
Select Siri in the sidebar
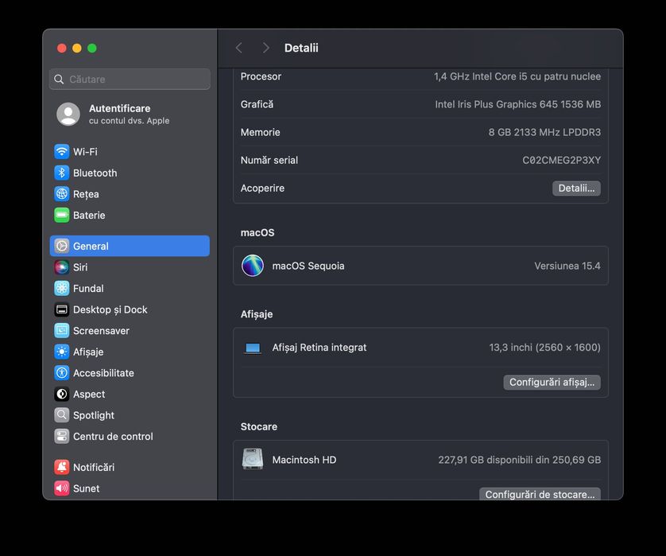pos(130,267)
